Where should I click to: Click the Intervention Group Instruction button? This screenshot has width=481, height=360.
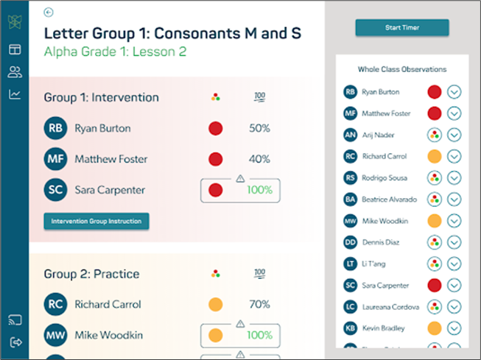click(96, 221)
